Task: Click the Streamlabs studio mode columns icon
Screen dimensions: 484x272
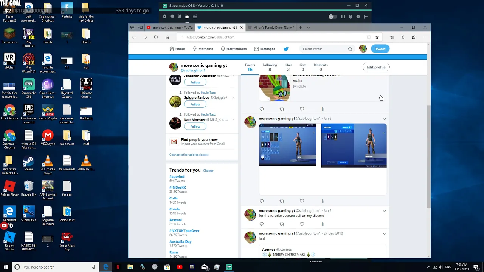Action: click(x=343, y=16)
